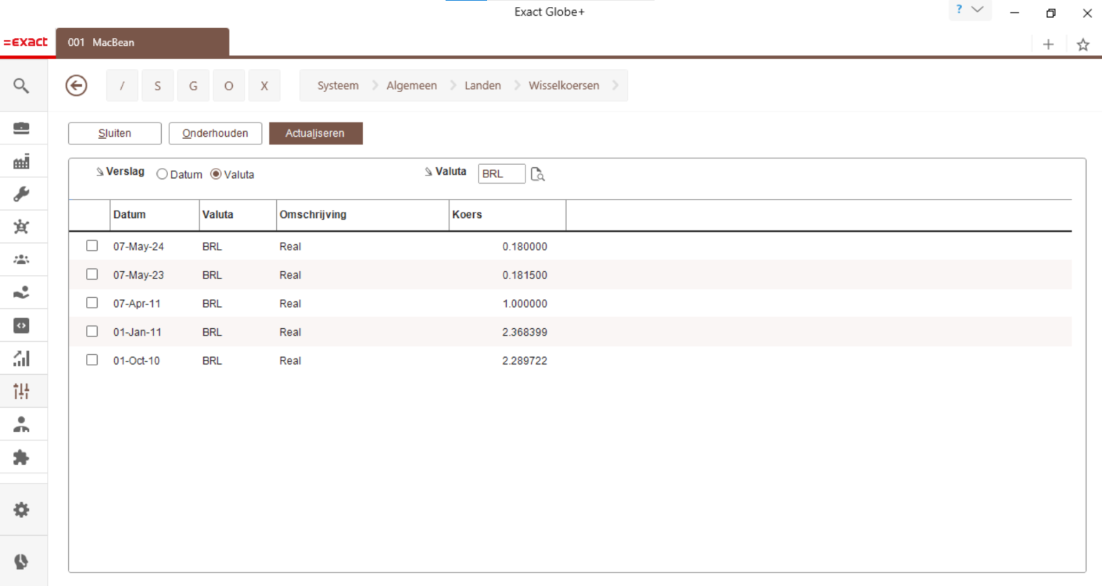
Task: Click the search magnifier icon in sidebar
Action: tap(21, 86)
